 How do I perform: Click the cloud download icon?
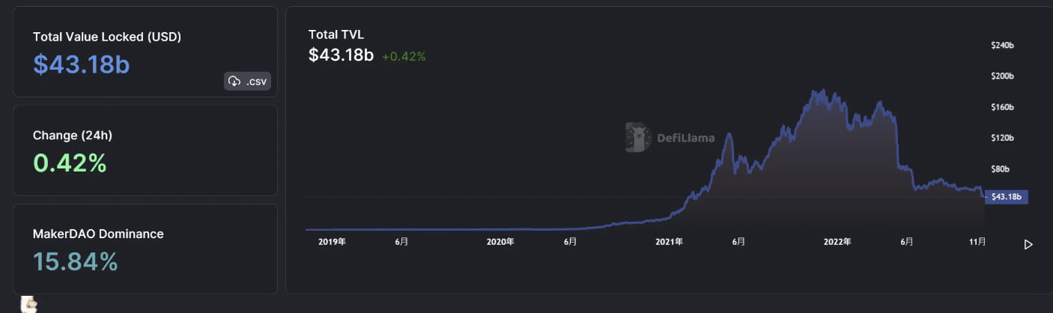click(x=234, y=81)
